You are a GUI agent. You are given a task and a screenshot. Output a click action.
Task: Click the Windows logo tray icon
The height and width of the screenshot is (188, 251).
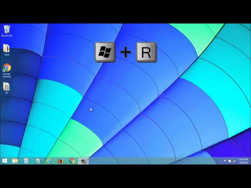click(x=229, y=161)
